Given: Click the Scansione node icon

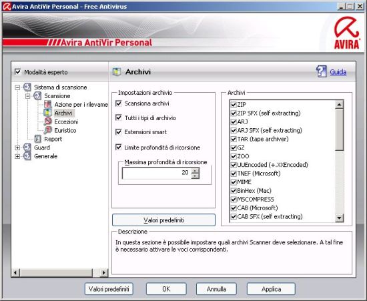Looking at the screenshot, I should point(37,95).
